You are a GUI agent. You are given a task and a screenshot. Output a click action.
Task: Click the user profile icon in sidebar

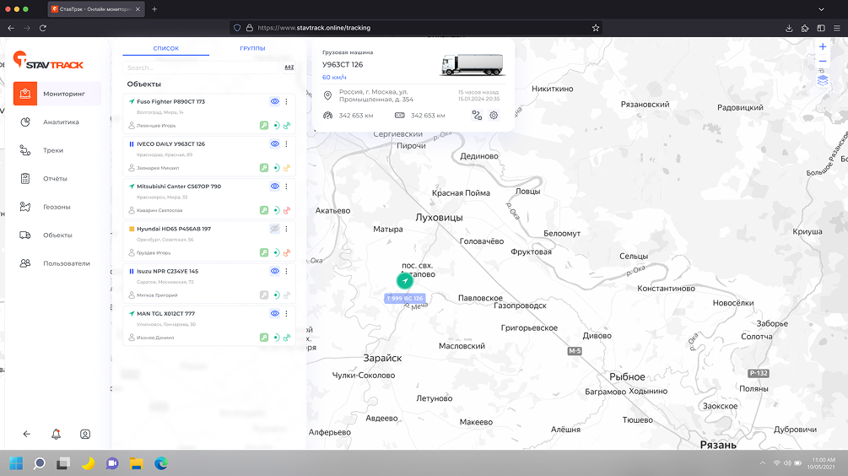tap(85, 434)
